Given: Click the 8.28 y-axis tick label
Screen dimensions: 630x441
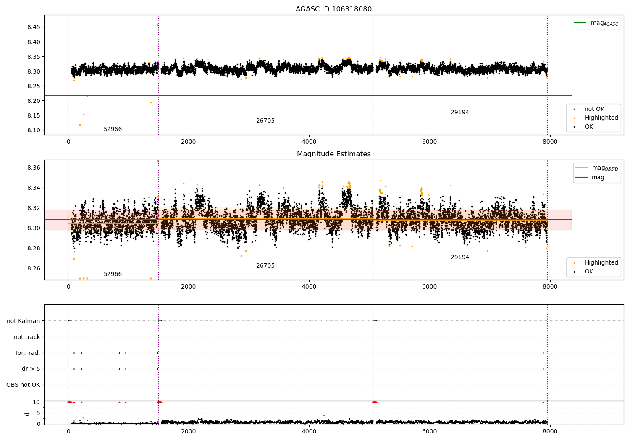Looking at the screenshot, I should coord(33,248).
